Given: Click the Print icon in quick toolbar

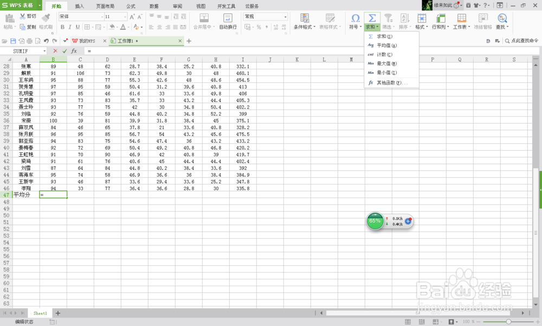Looking at the screenshot, I should [30, 41].
